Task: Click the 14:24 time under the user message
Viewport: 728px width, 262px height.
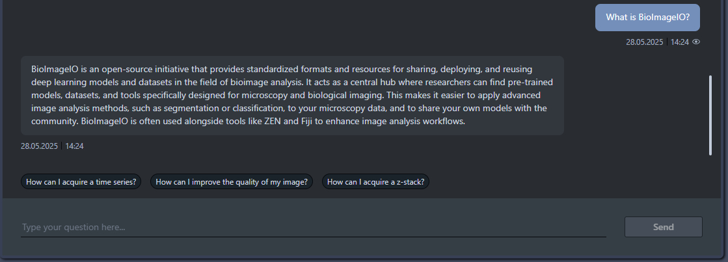Action: click(679, 42)
